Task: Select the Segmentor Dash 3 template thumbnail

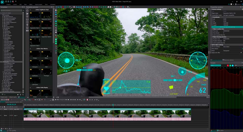Action: 35,24
